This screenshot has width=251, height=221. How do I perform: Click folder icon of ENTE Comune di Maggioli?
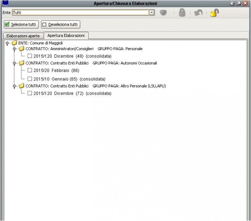tap(14, 43)
